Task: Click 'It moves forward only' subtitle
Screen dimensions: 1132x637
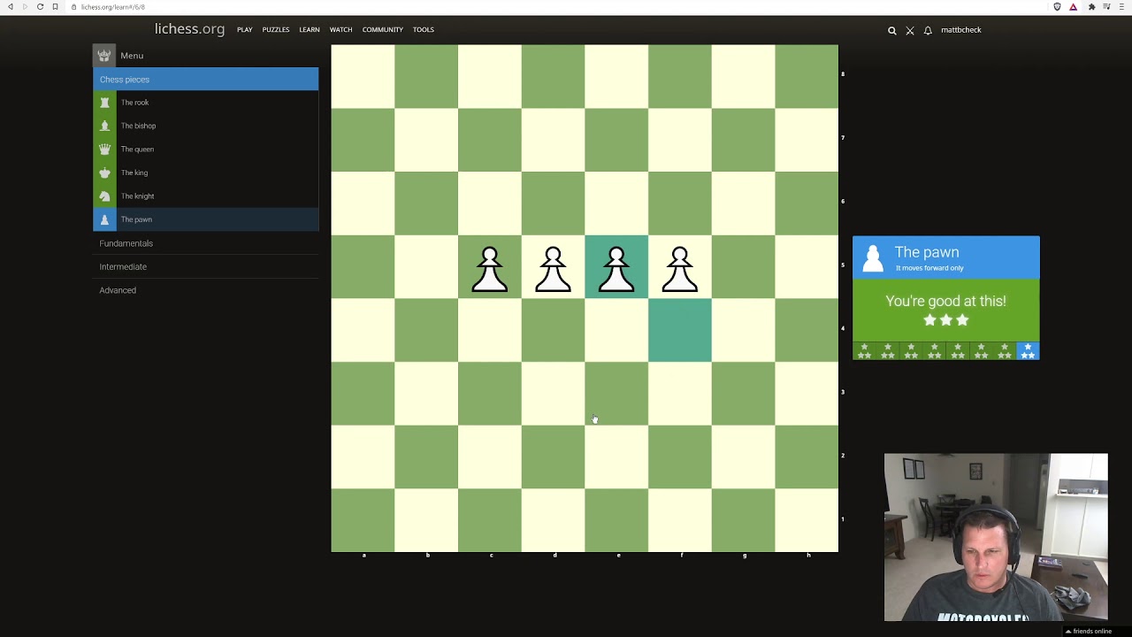Action: click(929, 268)
